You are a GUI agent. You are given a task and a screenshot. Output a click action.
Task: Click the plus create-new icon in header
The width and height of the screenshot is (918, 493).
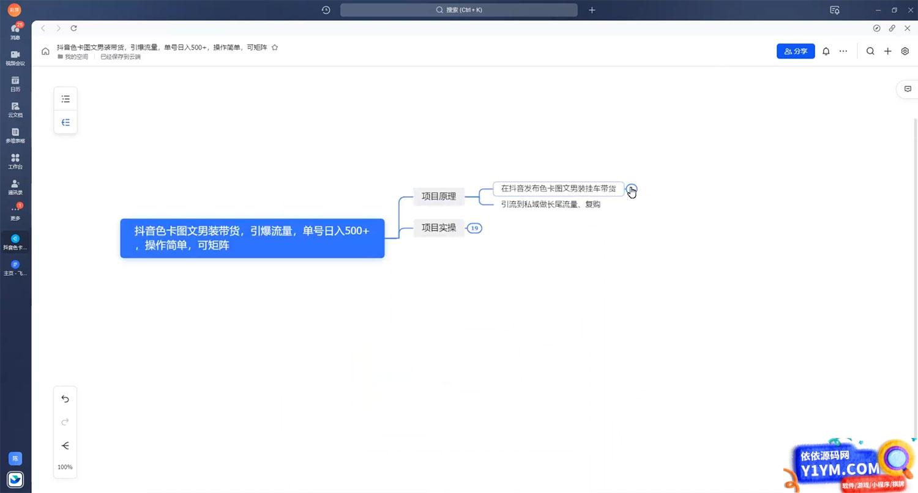(887, 51)
